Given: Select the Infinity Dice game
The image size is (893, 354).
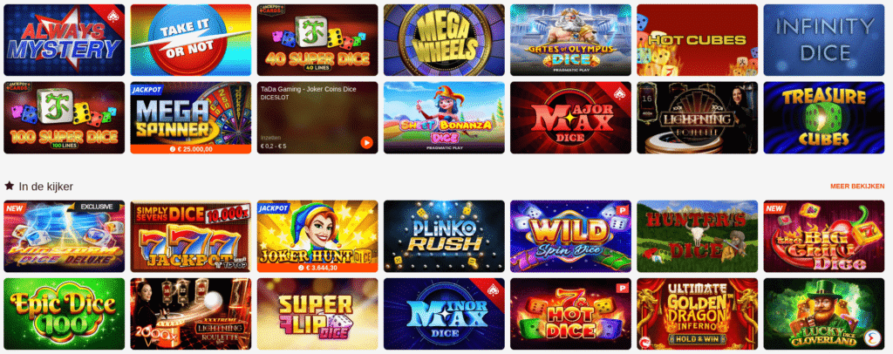Looking at the screenshot, I should pyautogui.click(x=823, y=40).
